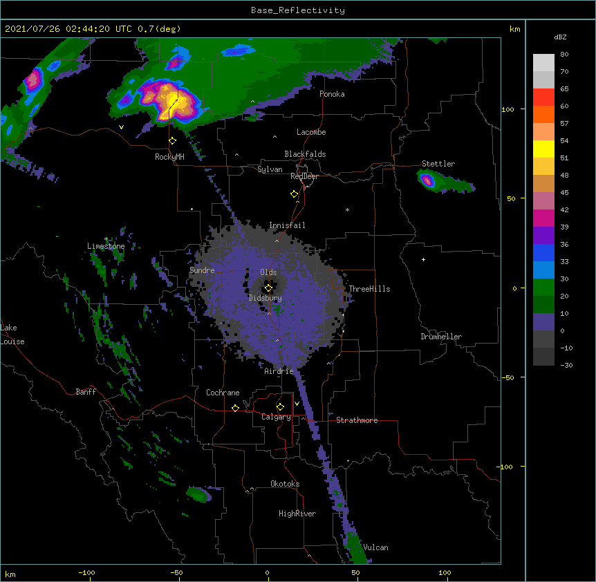The width and height of the screenshot is (596, 582).
Task: Click the yellow diamond marker below RedDeer
Action: pyautogui.click(x=295, y=194)
